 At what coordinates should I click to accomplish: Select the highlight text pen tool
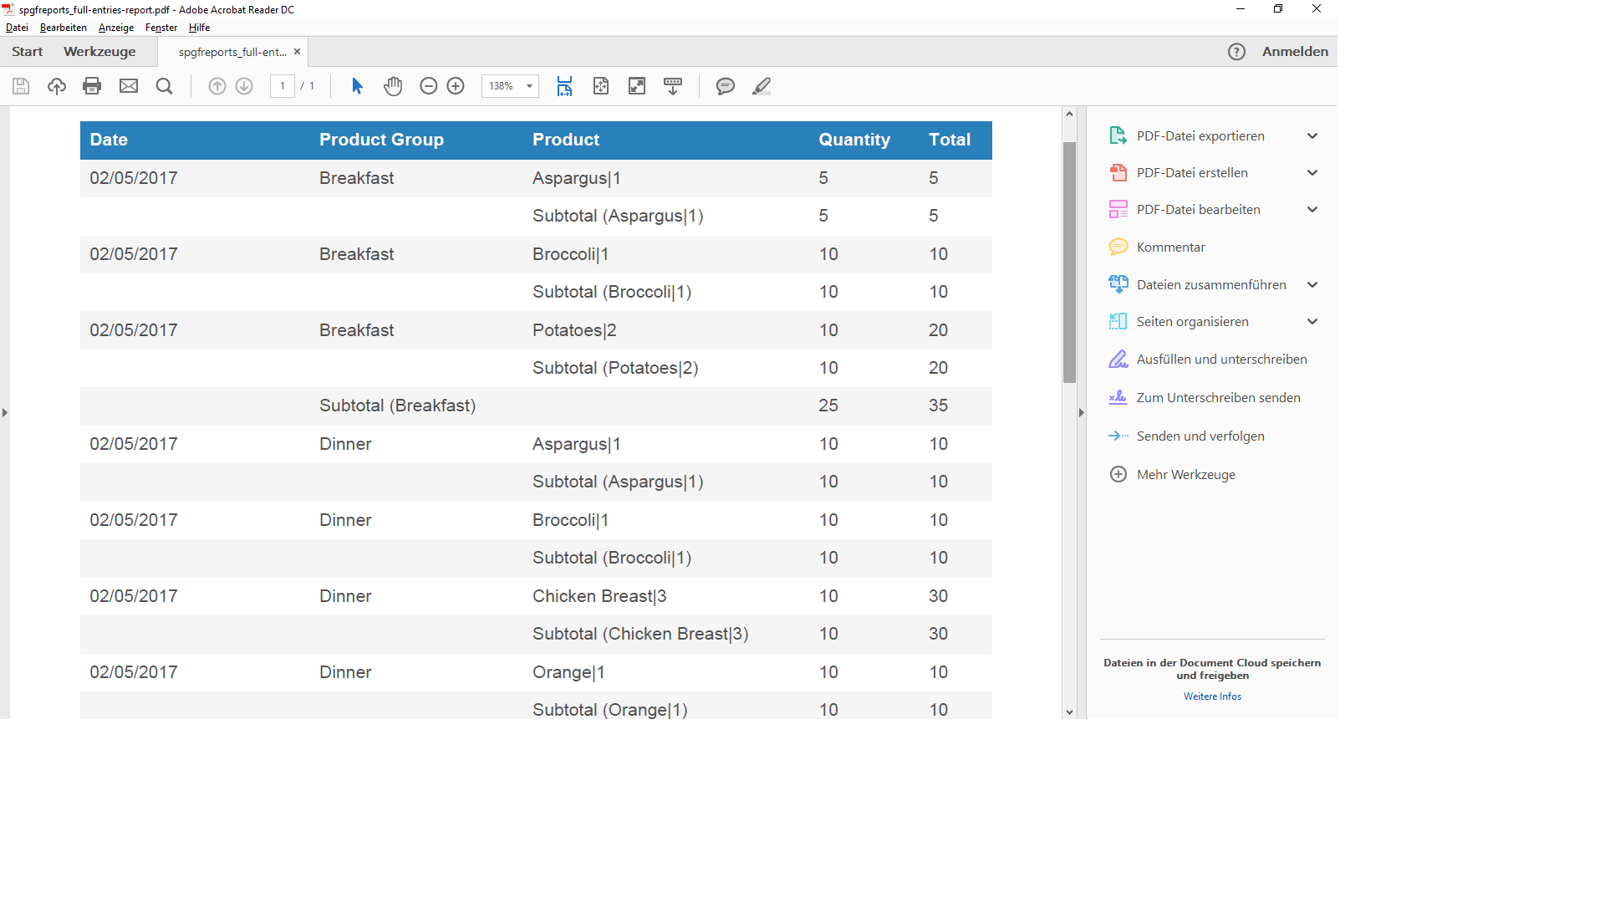click(x=761, y=86)
